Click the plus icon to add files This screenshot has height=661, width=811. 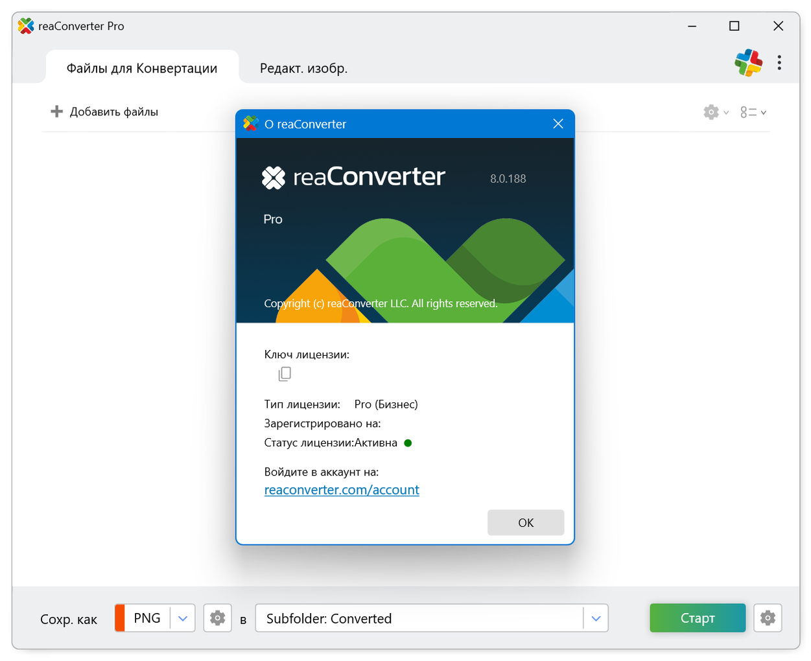pos(57,111)
